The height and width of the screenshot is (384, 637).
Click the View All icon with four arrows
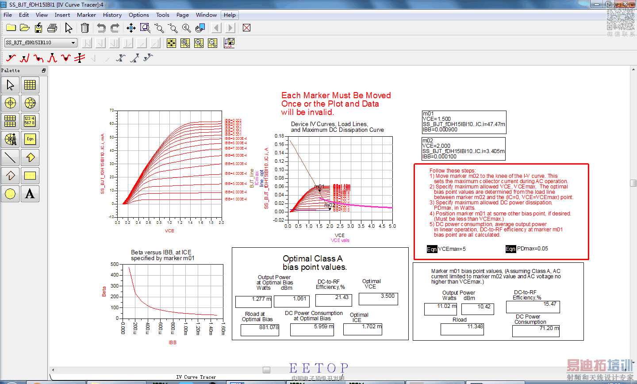(131, 28)
